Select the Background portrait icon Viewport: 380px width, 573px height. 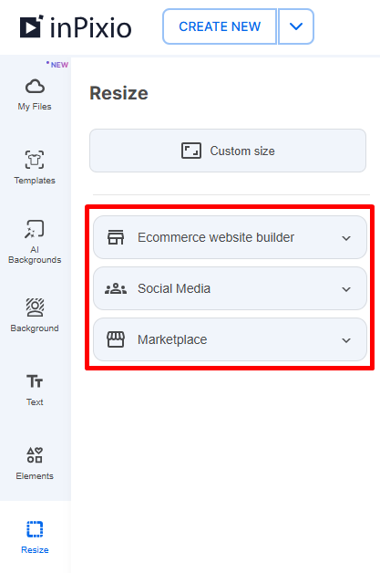(35, 307)
